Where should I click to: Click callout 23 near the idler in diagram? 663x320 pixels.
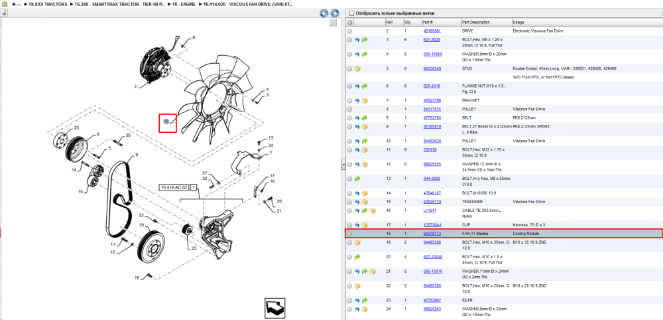point(194,248)
